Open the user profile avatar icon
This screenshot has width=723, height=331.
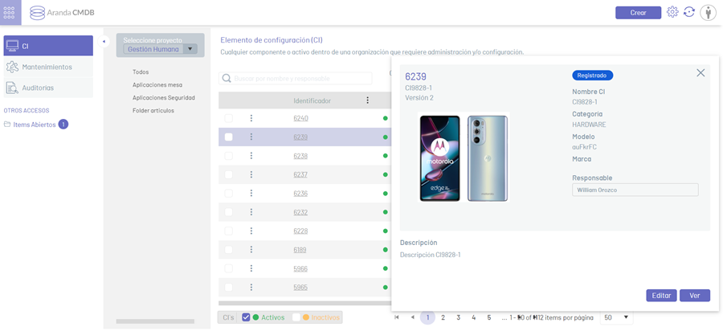tap(708, 12)
